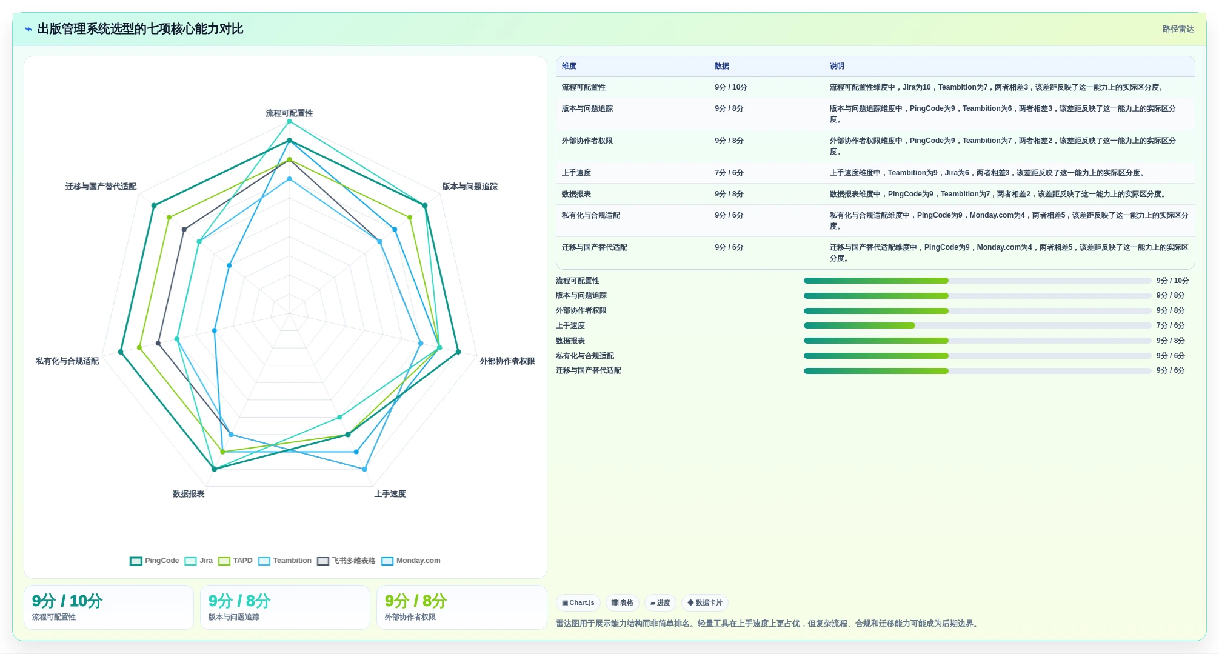Click the 进度 tag chip
This screenshot has height=654, width=1219.
point(660,602)
